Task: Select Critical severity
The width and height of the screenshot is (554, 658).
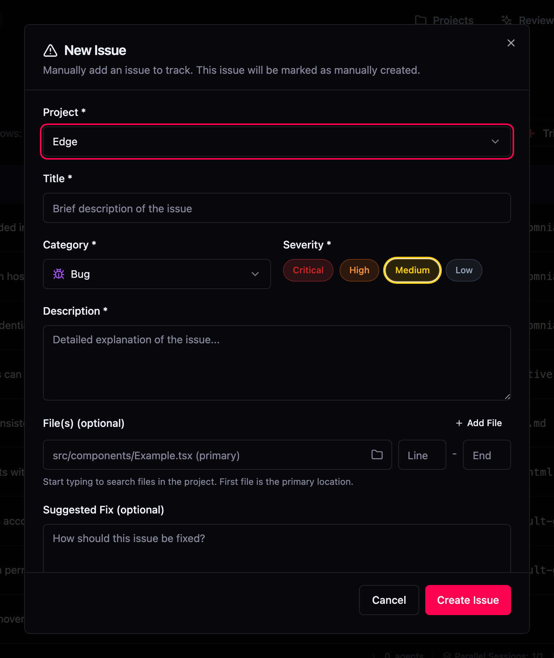Action: point(308,270)
